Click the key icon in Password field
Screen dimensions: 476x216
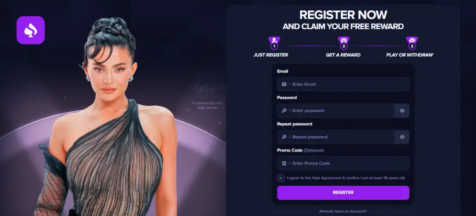point(284,110)
